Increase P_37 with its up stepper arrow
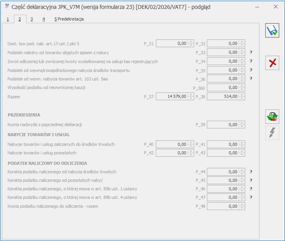Image resolution: width=285 pixels, height=241 pixels. [x=191, y=95]
